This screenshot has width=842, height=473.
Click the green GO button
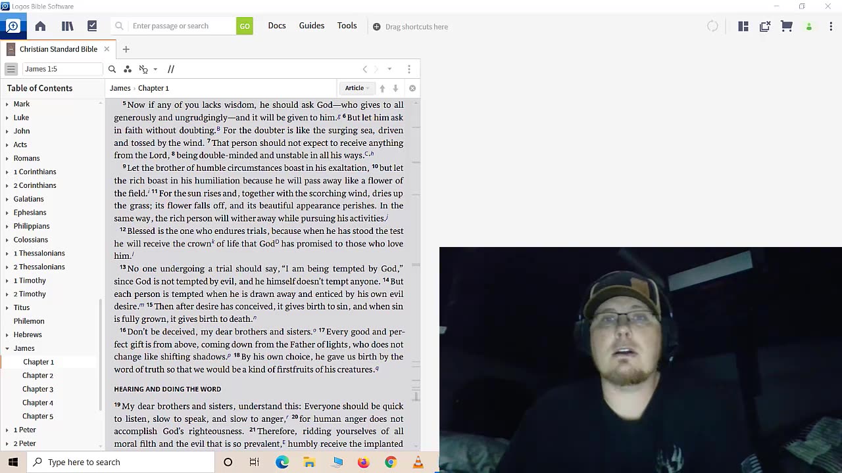pos(245,26)
